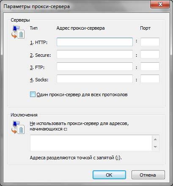
Task: Click into the FTP port field
Action: point(150,67)
